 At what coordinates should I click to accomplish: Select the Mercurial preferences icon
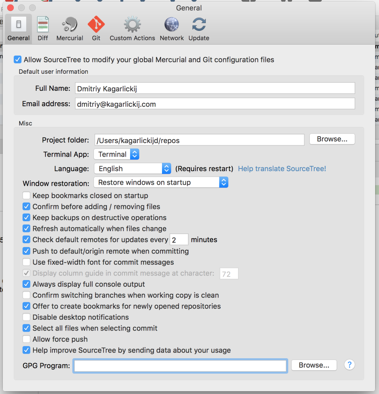pyautogui.click(x=70, y=25)
